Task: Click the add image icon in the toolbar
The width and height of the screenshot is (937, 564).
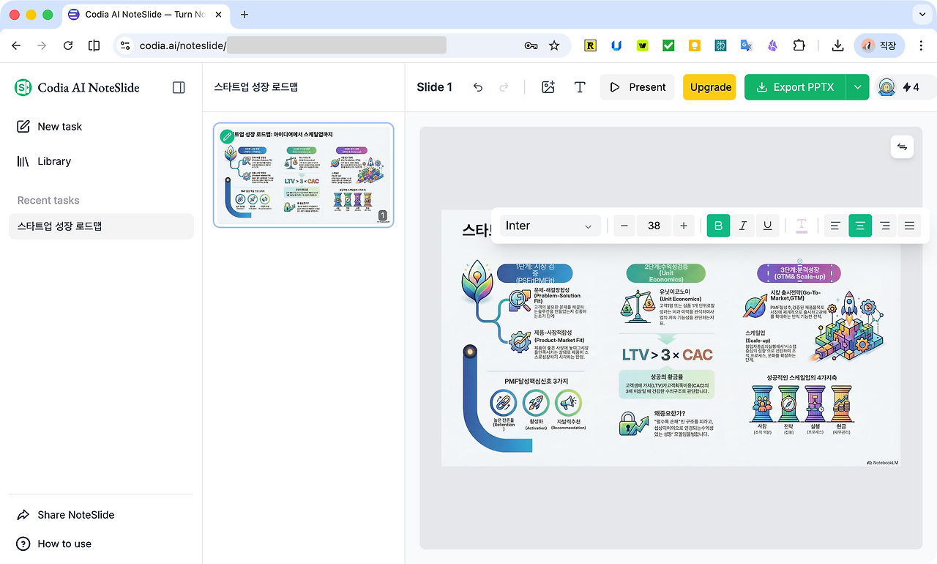Action: (548, 87)
